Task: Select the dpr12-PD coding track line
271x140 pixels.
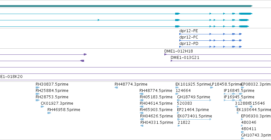Action: pyautogui.click(x=210, y=47)
